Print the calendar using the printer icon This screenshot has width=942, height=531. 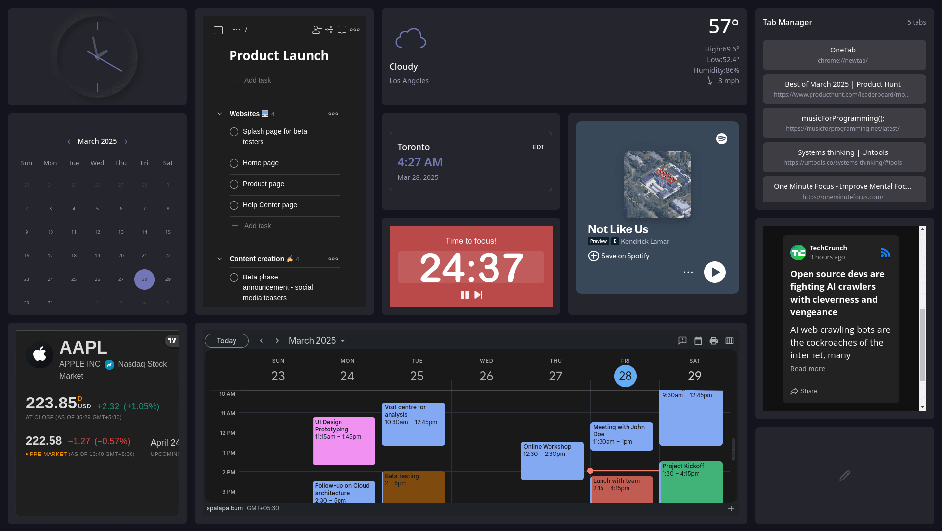[x=714, y=341]
